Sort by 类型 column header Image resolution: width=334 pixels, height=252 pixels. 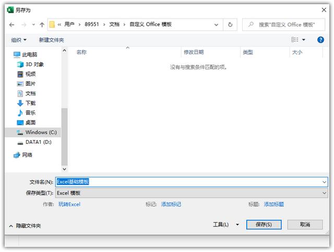(248, 52)
